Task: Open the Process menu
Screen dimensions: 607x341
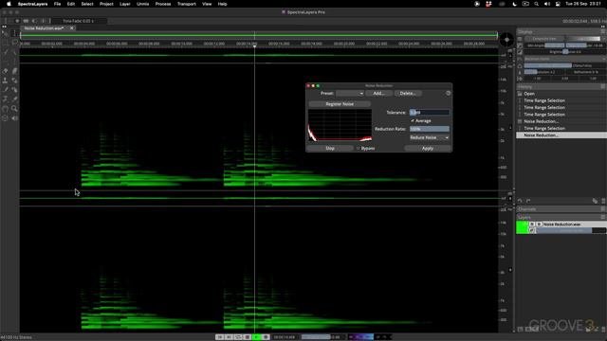Action: 163,4
